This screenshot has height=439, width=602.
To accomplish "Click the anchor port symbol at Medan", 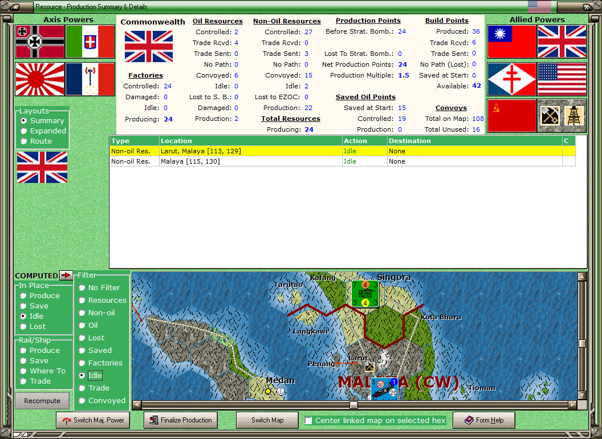I will point(280,391).
